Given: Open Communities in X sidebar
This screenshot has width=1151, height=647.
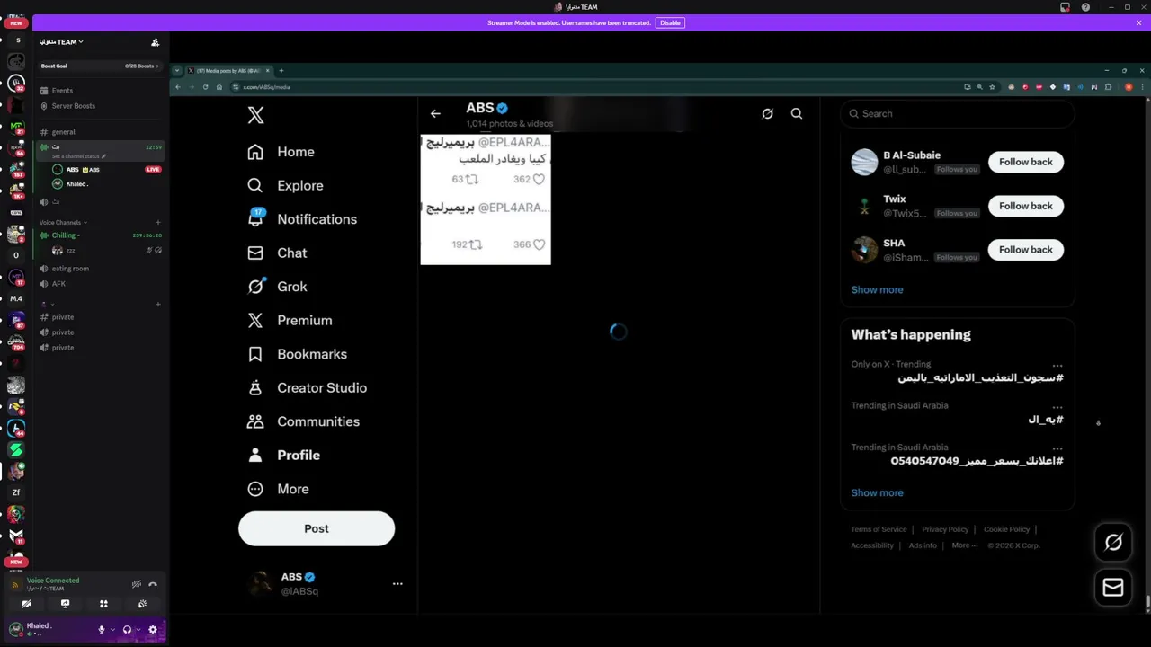Looking at the screenshot, I should tap(303, 421).
